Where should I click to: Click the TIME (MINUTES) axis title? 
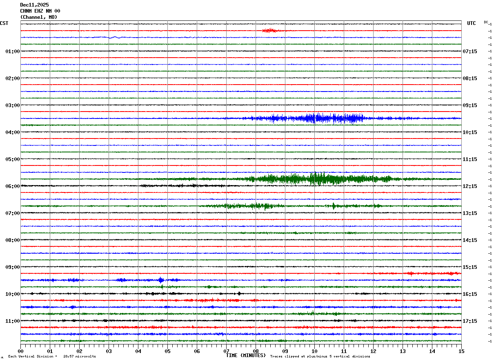click(x=246, y=355)
